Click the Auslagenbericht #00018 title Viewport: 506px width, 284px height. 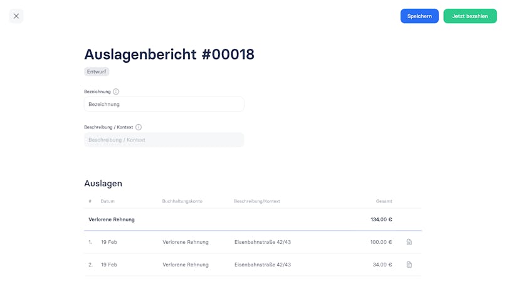click(x=169, y=54)
